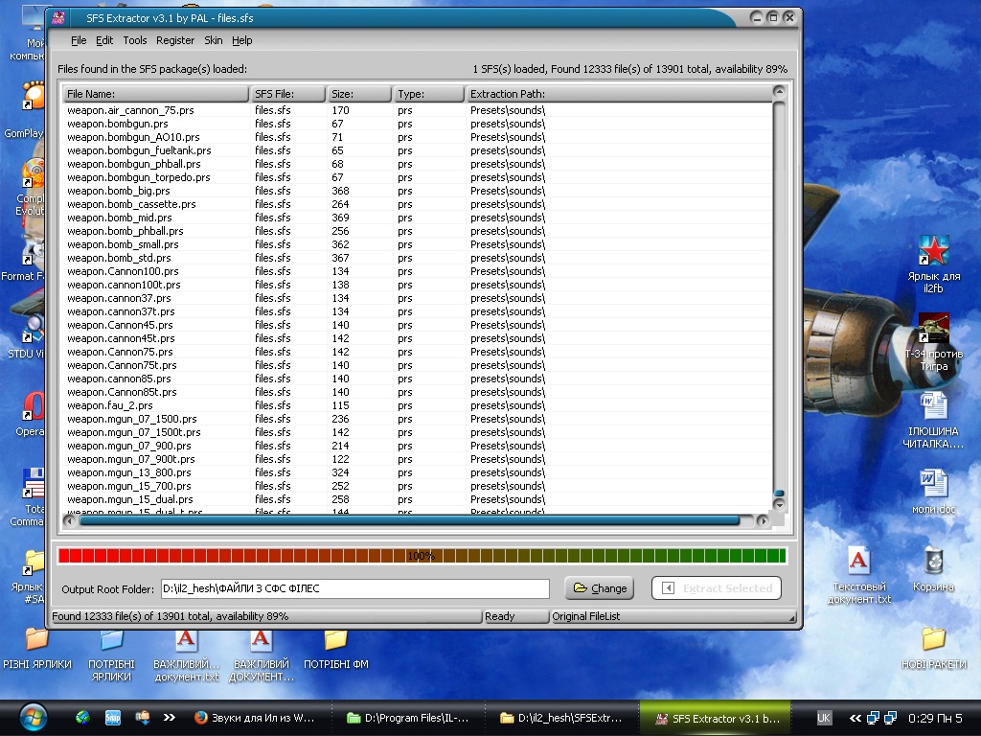Image resolution: width=981 pixels, height=736 pixels.
Task: Select the weapon.bombgun_torpedo.prs file
Action: pos(139,177)
